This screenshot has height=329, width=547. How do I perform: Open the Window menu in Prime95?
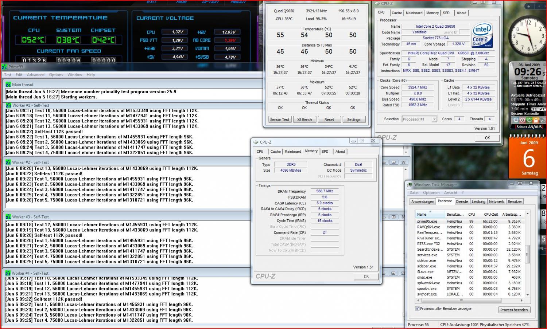[75, 75]
